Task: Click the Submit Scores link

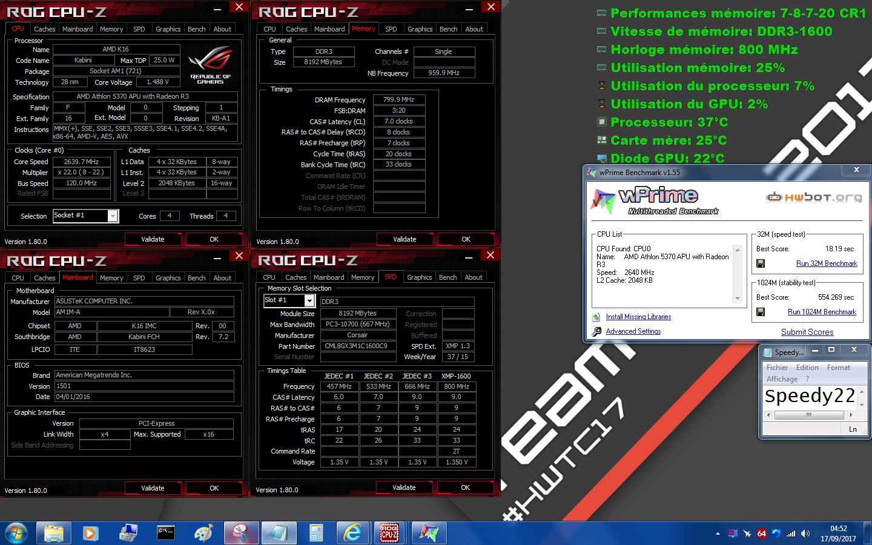Action: [x=807, y=332]
